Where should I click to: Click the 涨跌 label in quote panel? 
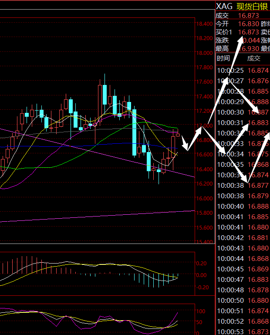pos(222,41)
